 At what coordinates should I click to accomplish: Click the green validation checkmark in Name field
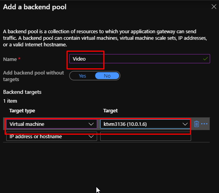click(x=205, y=59)
